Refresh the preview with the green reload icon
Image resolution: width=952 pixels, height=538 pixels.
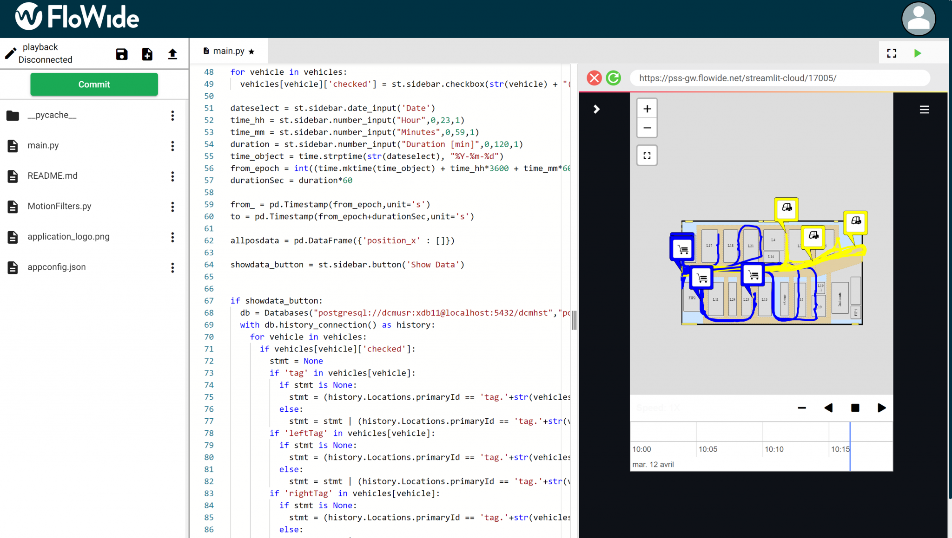614,78
